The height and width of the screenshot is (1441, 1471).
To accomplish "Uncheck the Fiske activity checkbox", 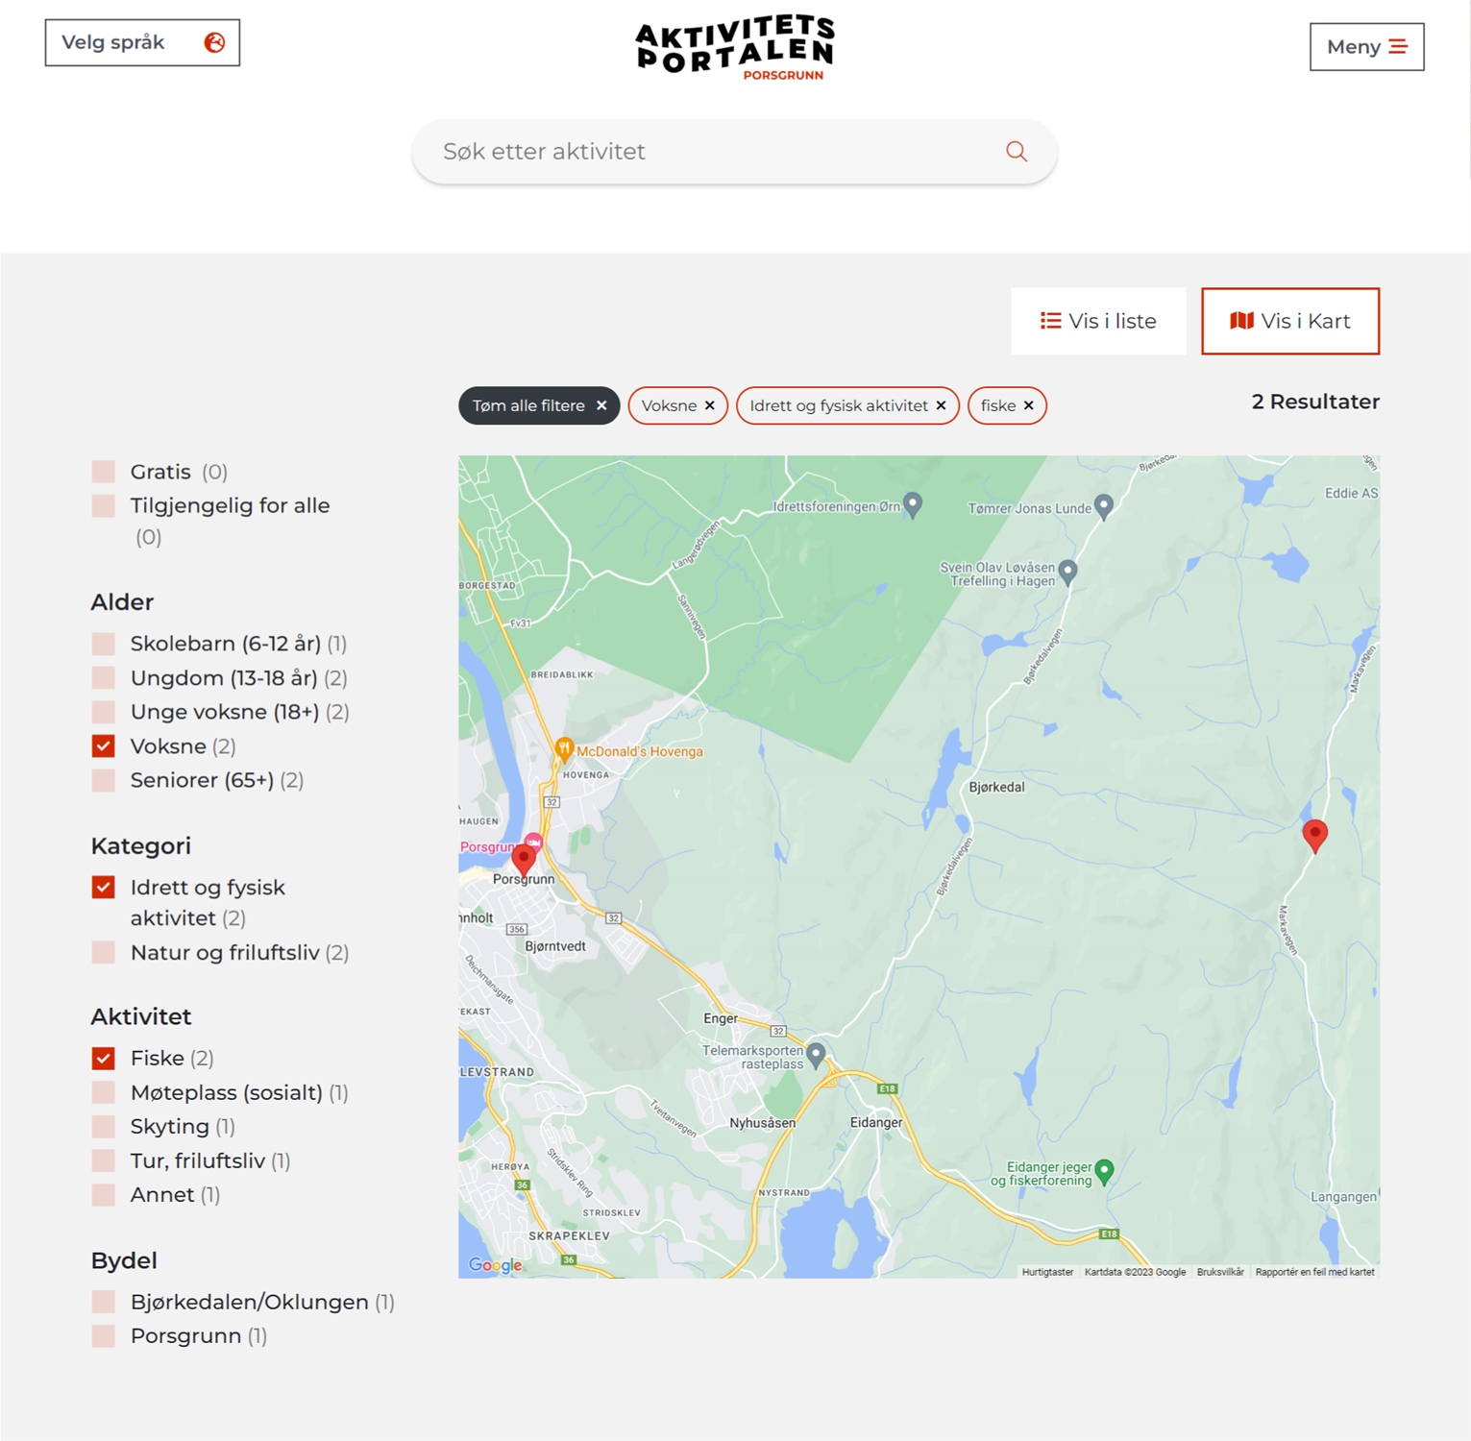I will coord(104,1059).
